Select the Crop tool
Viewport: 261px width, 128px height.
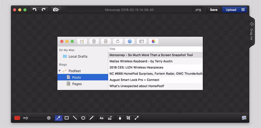point(128,118)
